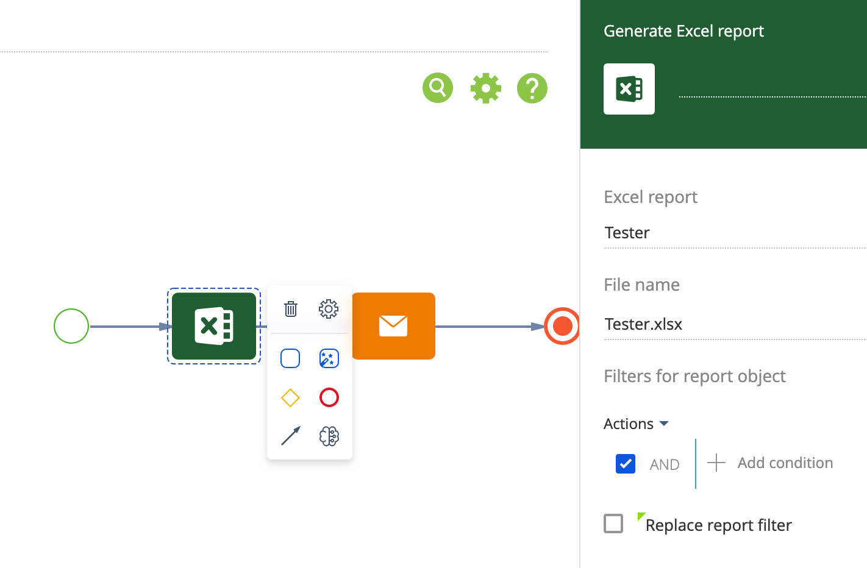Append a yellow diamond gateway
Viewport: 867px width, 568px height.
[x=290, y=397]
